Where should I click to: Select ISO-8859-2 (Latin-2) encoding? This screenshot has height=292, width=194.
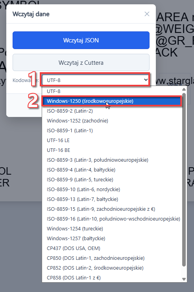pos(112,111)
